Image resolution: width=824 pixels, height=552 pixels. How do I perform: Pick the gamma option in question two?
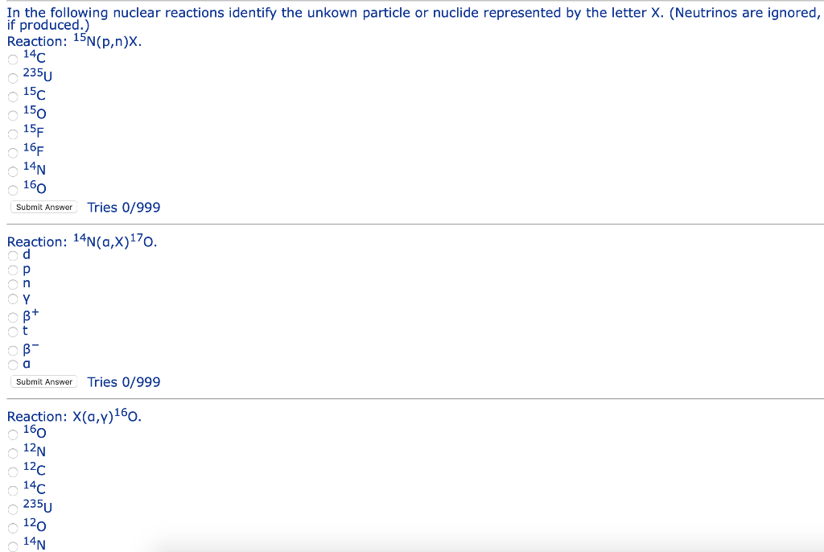click(13, 299)
